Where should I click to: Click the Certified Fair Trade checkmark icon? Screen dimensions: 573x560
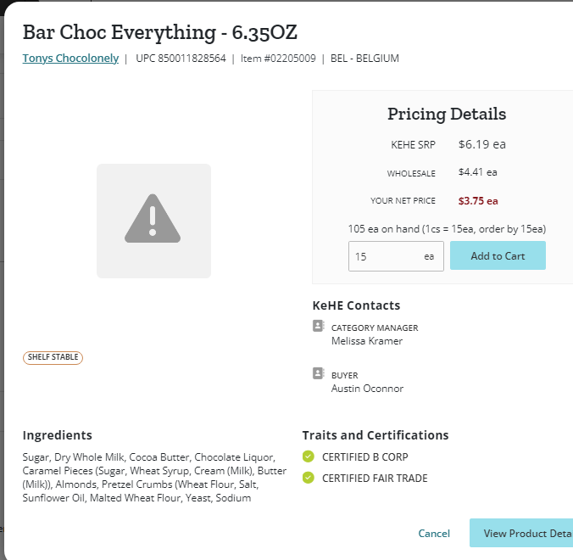click(x=309, y=478)
